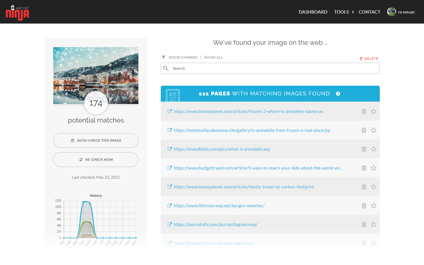Delete the journal.slh norway result

[x=364, y=224]
